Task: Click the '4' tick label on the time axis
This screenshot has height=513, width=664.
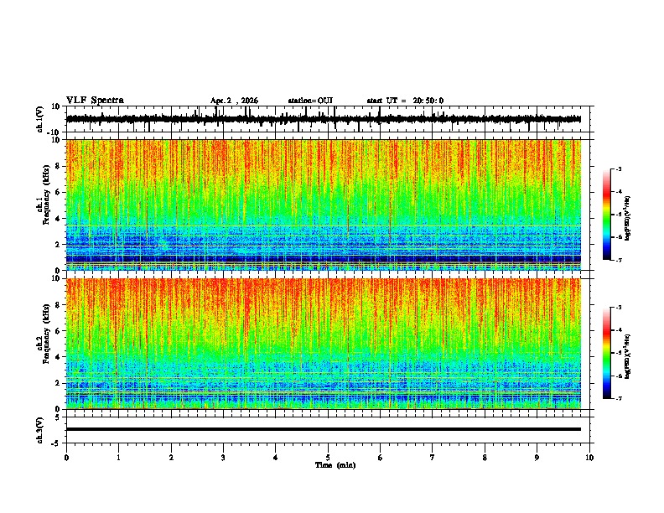Action: [276, 458]
